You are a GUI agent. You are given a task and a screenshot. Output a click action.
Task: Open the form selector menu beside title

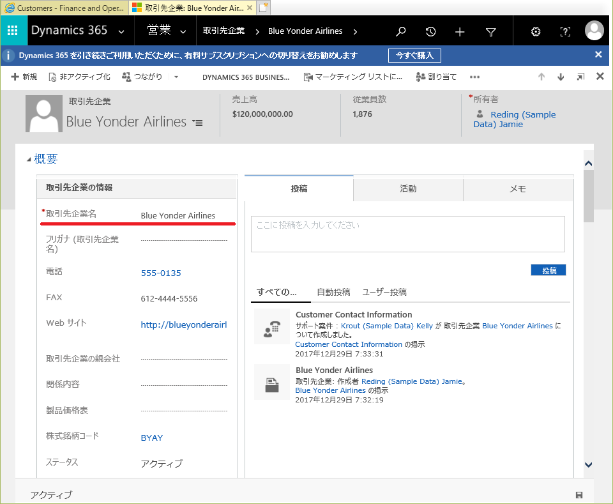coord(198,123)
